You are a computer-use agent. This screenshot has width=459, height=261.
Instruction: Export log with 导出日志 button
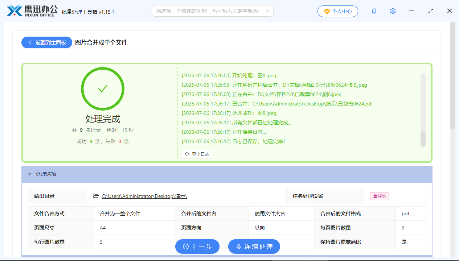click(197, 154)
